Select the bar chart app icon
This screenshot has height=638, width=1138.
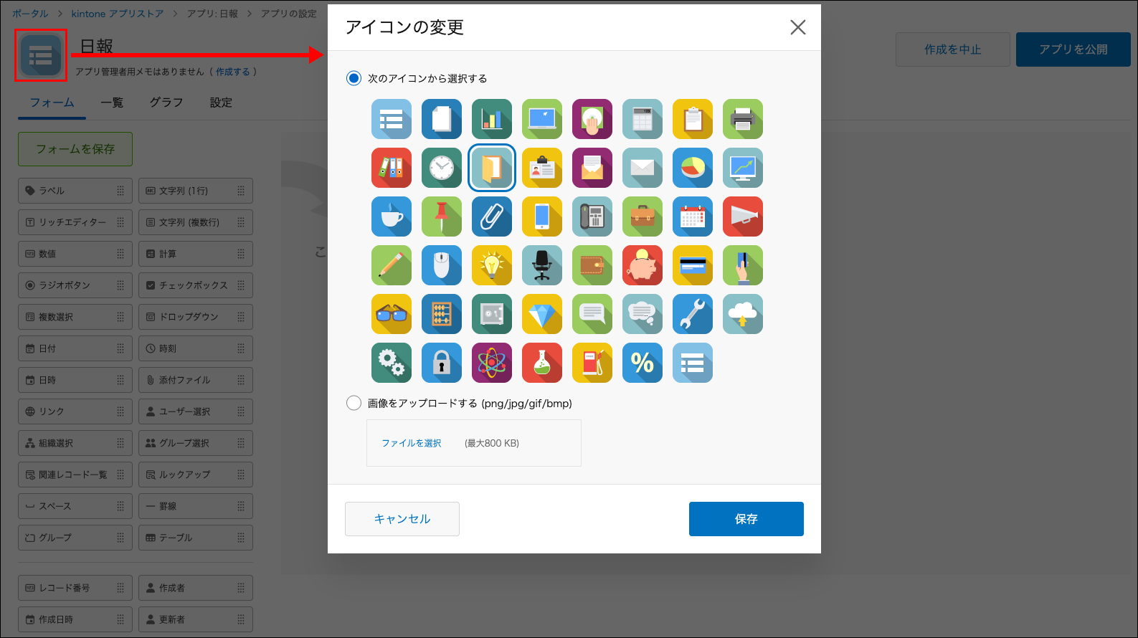492,119
